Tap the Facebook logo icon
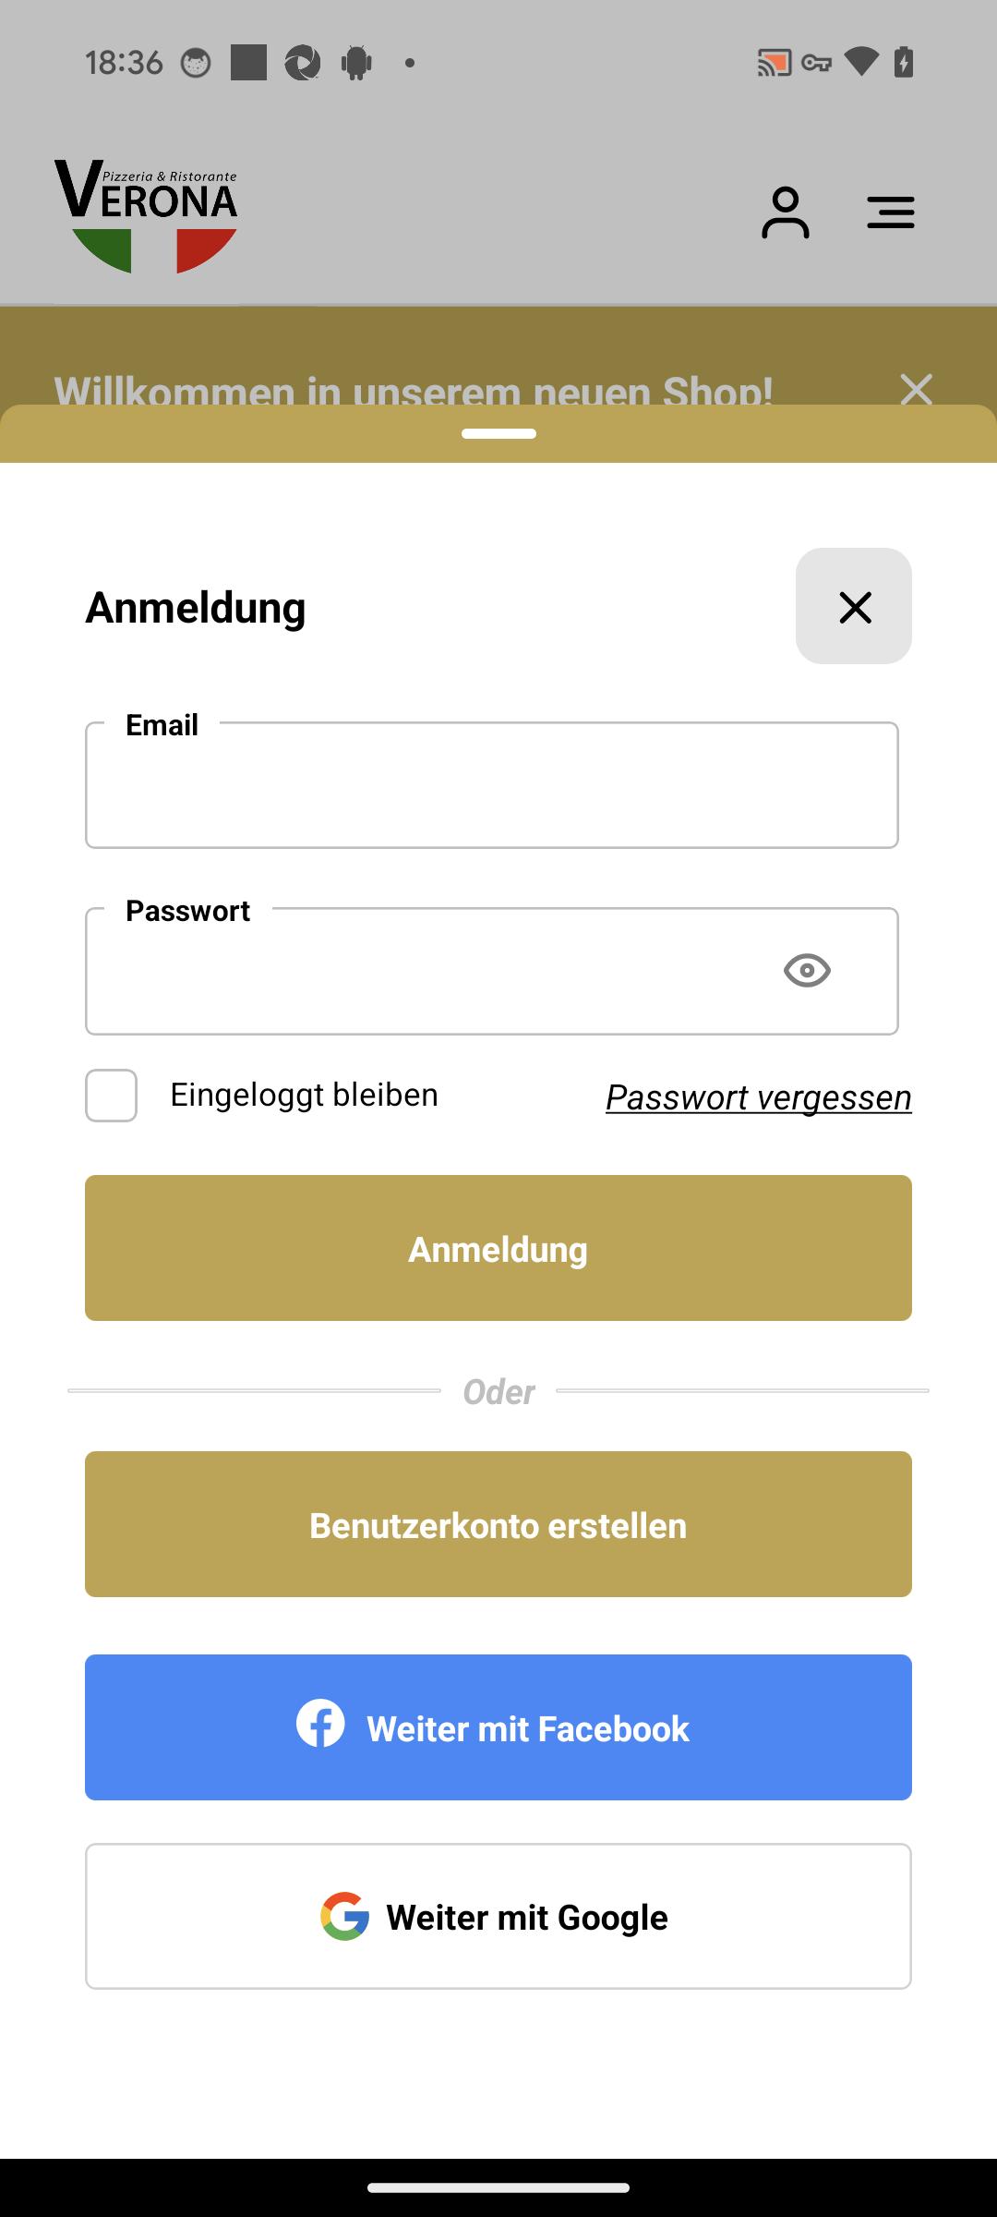 320,1723
